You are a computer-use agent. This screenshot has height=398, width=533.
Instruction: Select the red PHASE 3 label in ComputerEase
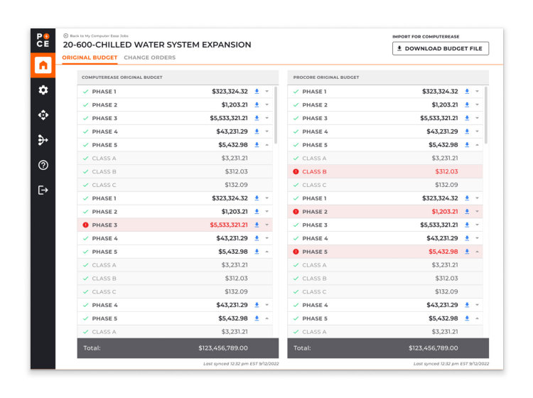pos(104,225)
